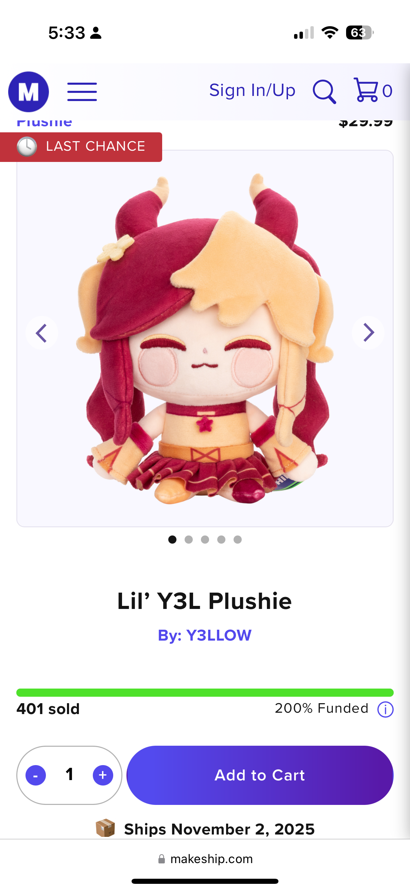The image size is (410, 892).
Task: Show the next product image arrow
Action: (x=368, y=333)
